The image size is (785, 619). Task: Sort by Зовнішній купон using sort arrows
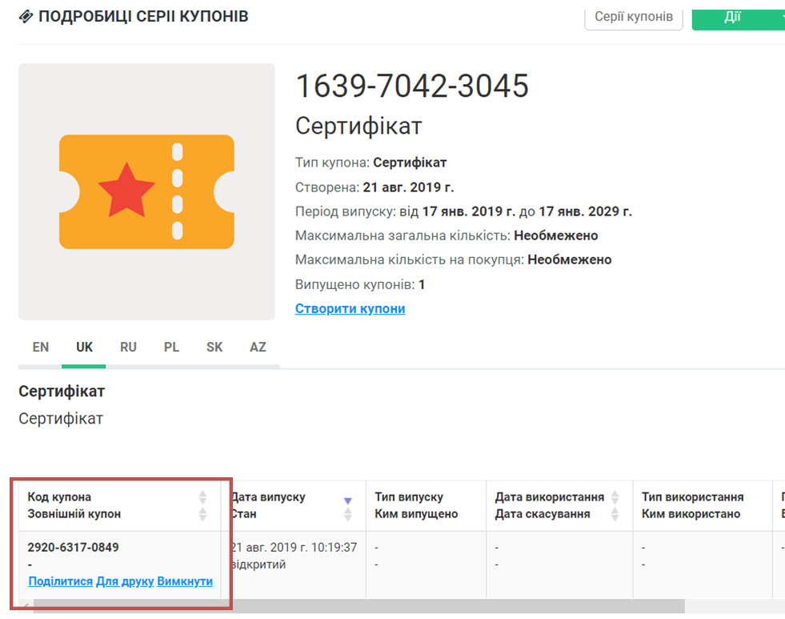pyautogui.click(x=202, y=514)
